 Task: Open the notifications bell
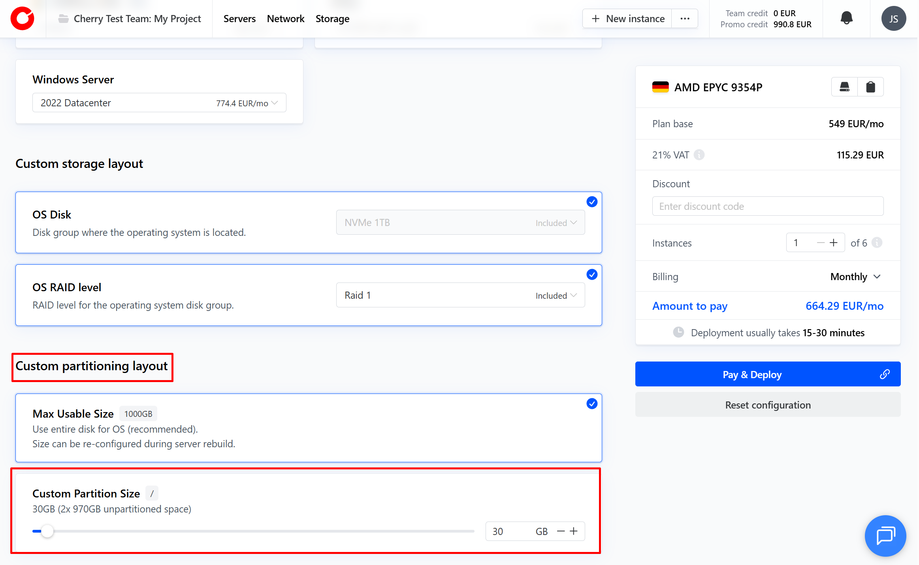click(x=846, y=18)
